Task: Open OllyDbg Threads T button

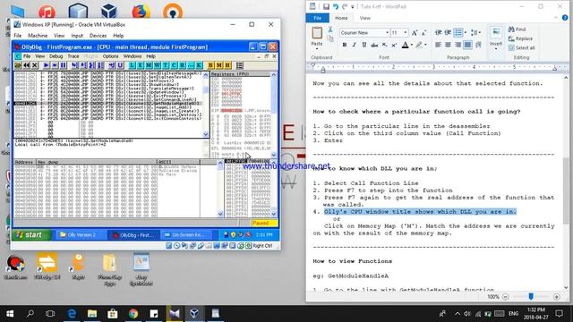Action: point(165,65)
